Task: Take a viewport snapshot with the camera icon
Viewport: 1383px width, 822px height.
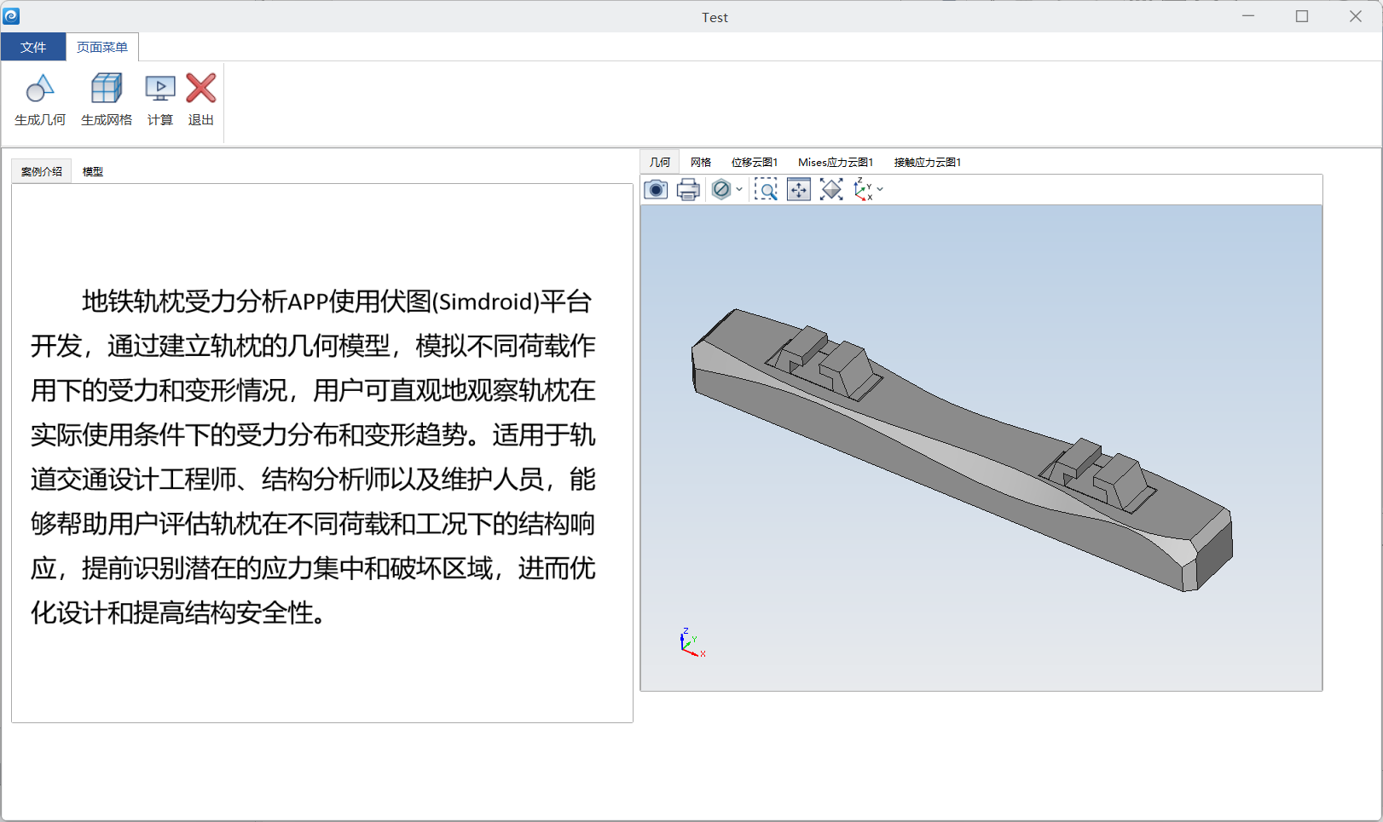Action: [x=656, y=189]
